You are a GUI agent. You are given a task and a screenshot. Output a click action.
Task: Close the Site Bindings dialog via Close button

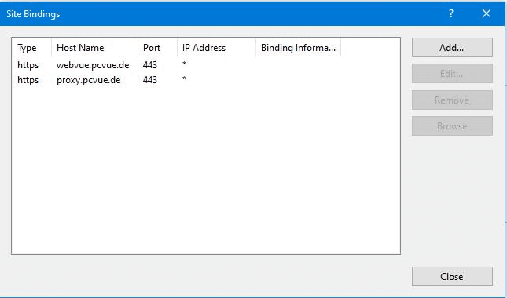click(452, 276)
